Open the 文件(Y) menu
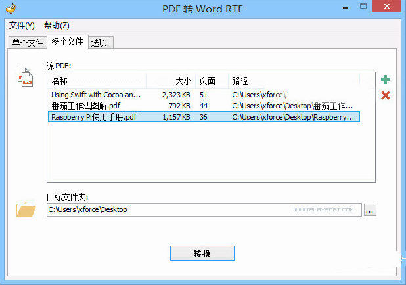Image resolution: width=406 pixels, height=285 pixels. (22, 25)
